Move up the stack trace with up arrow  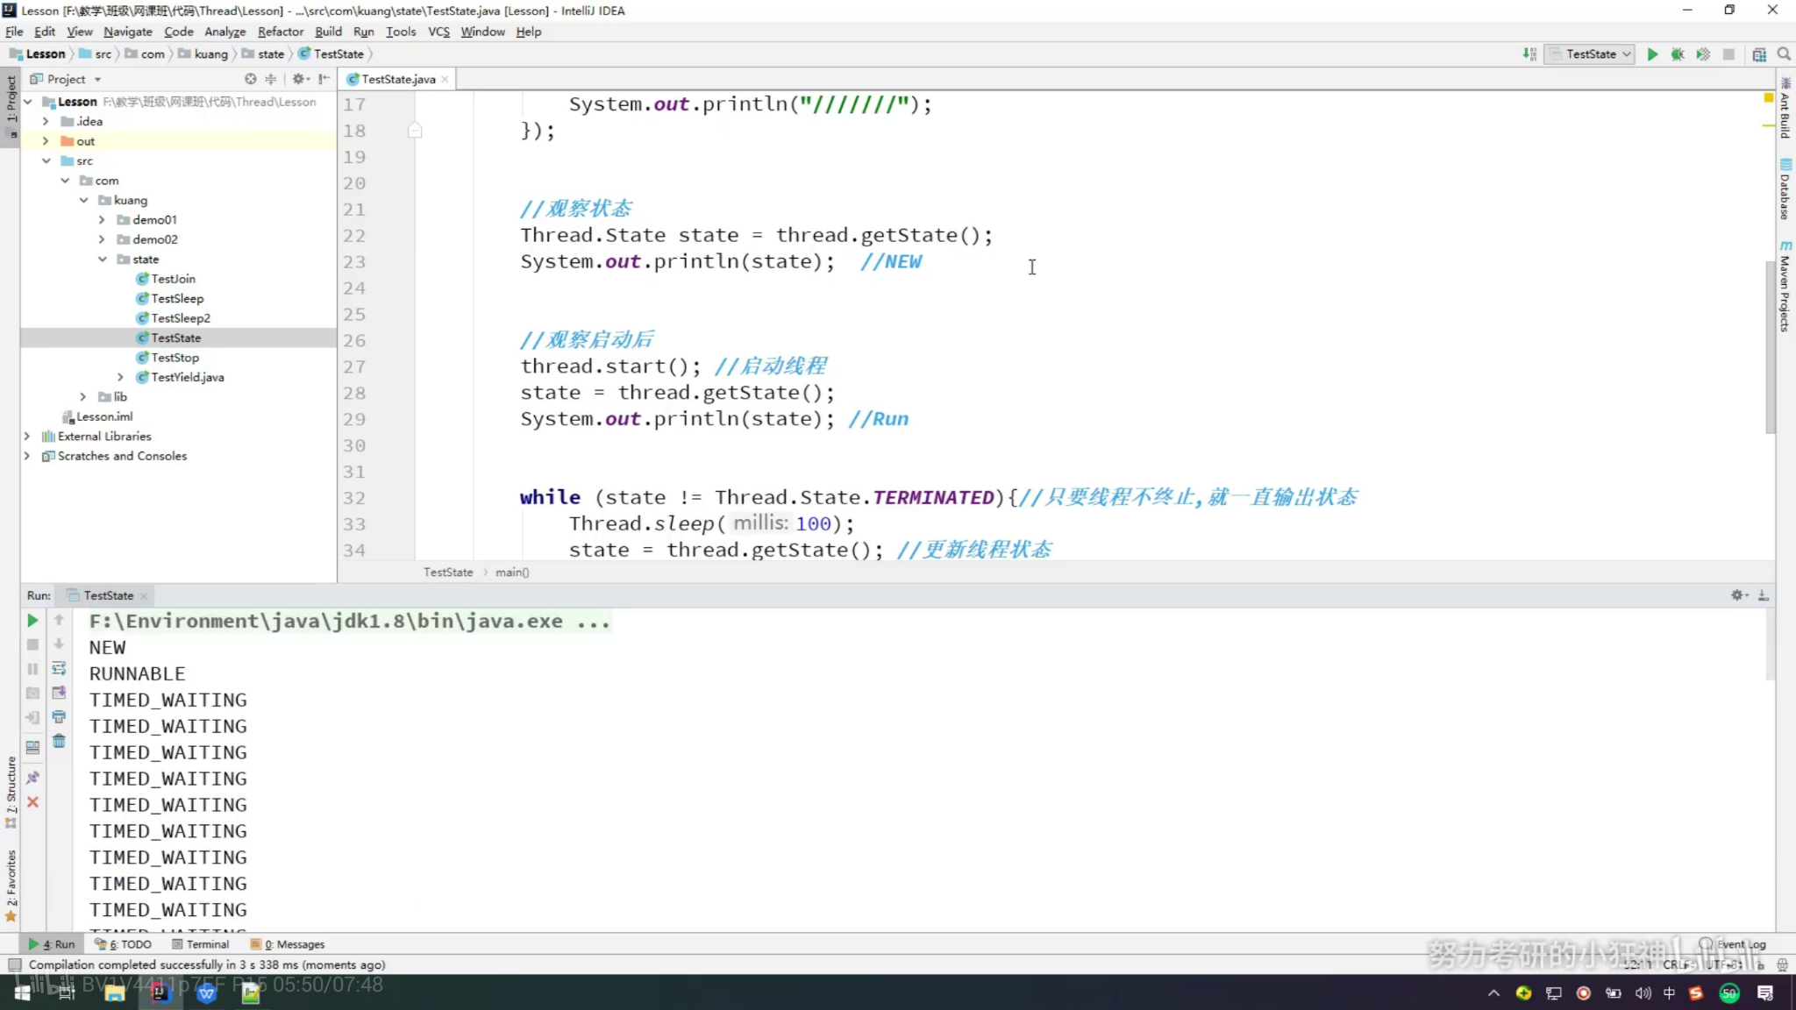[59, 621]
